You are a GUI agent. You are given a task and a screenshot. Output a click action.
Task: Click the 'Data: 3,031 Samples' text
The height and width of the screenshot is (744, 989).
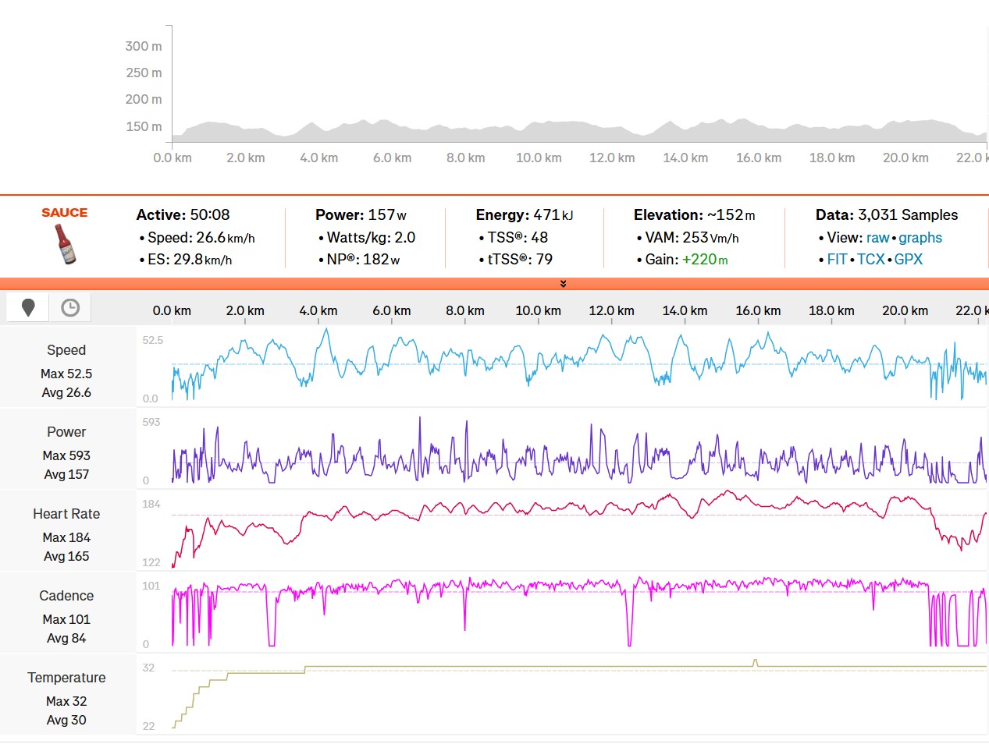click(x=887, y=215)
